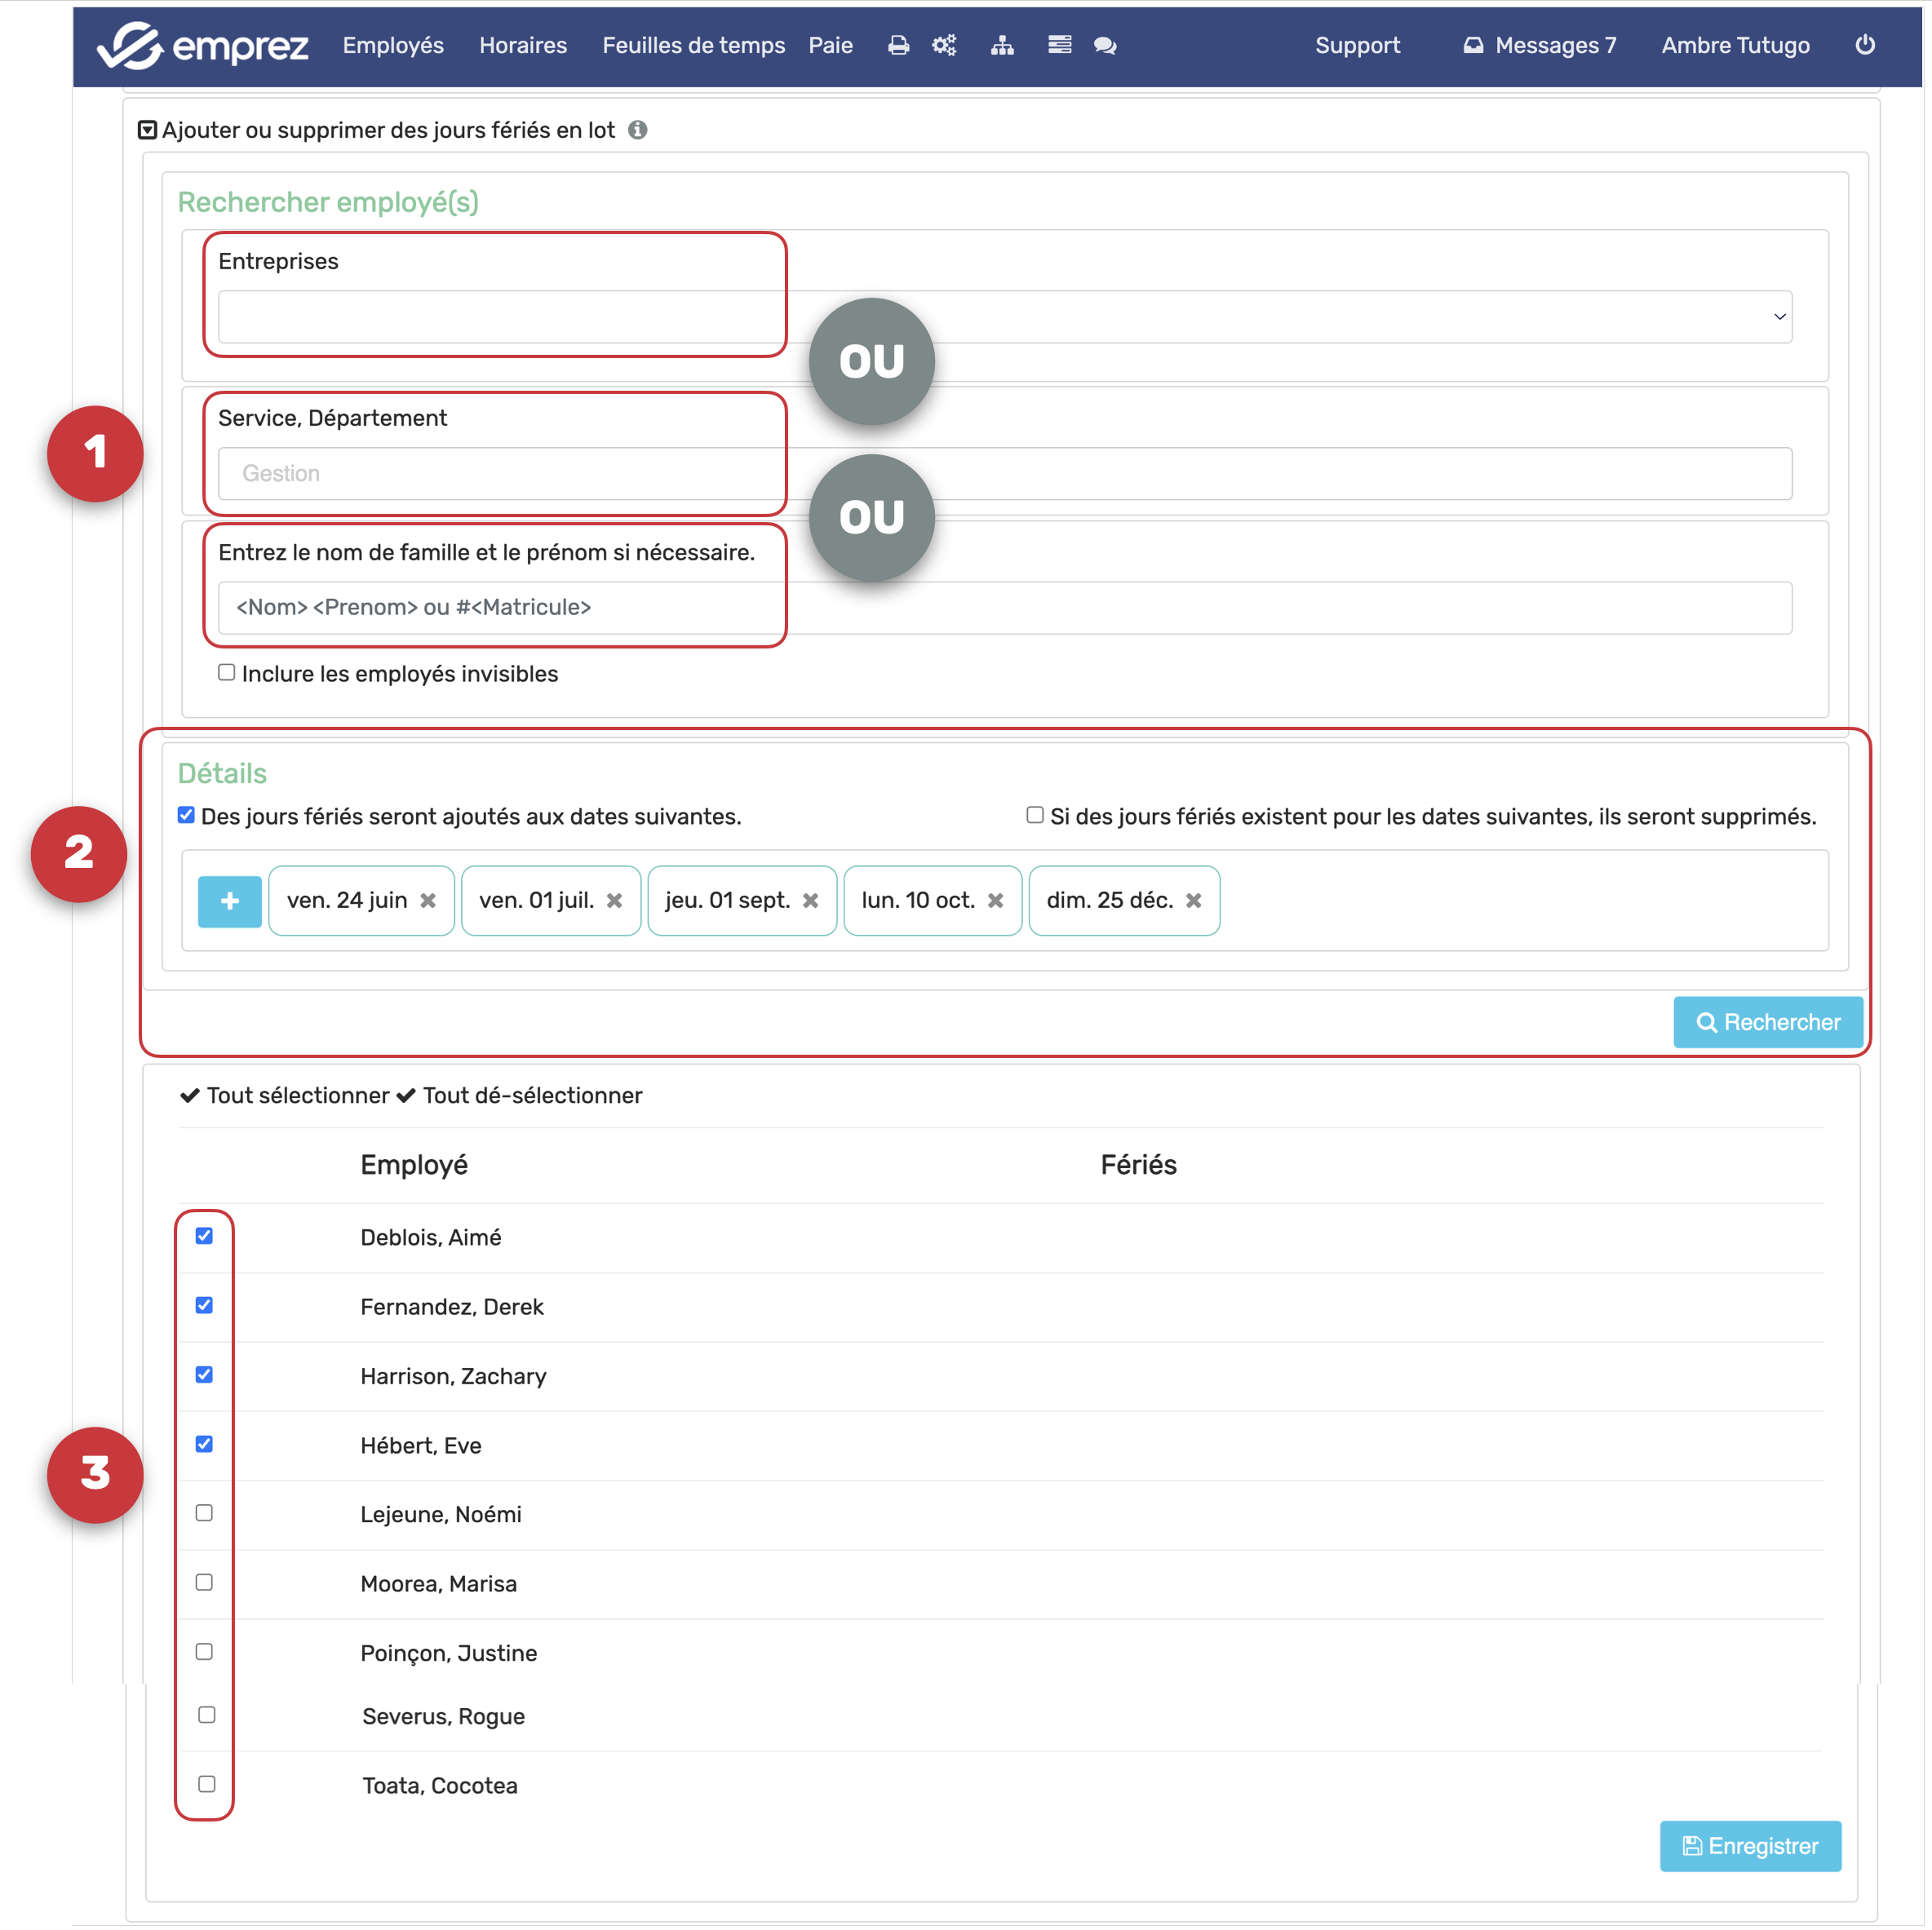Click the org chart hierarchy icon

(1002, 45)
